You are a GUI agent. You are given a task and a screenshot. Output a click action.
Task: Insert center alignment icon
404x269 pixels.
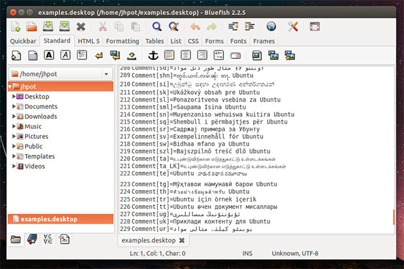pyautogui.click(x=186, y=55)
